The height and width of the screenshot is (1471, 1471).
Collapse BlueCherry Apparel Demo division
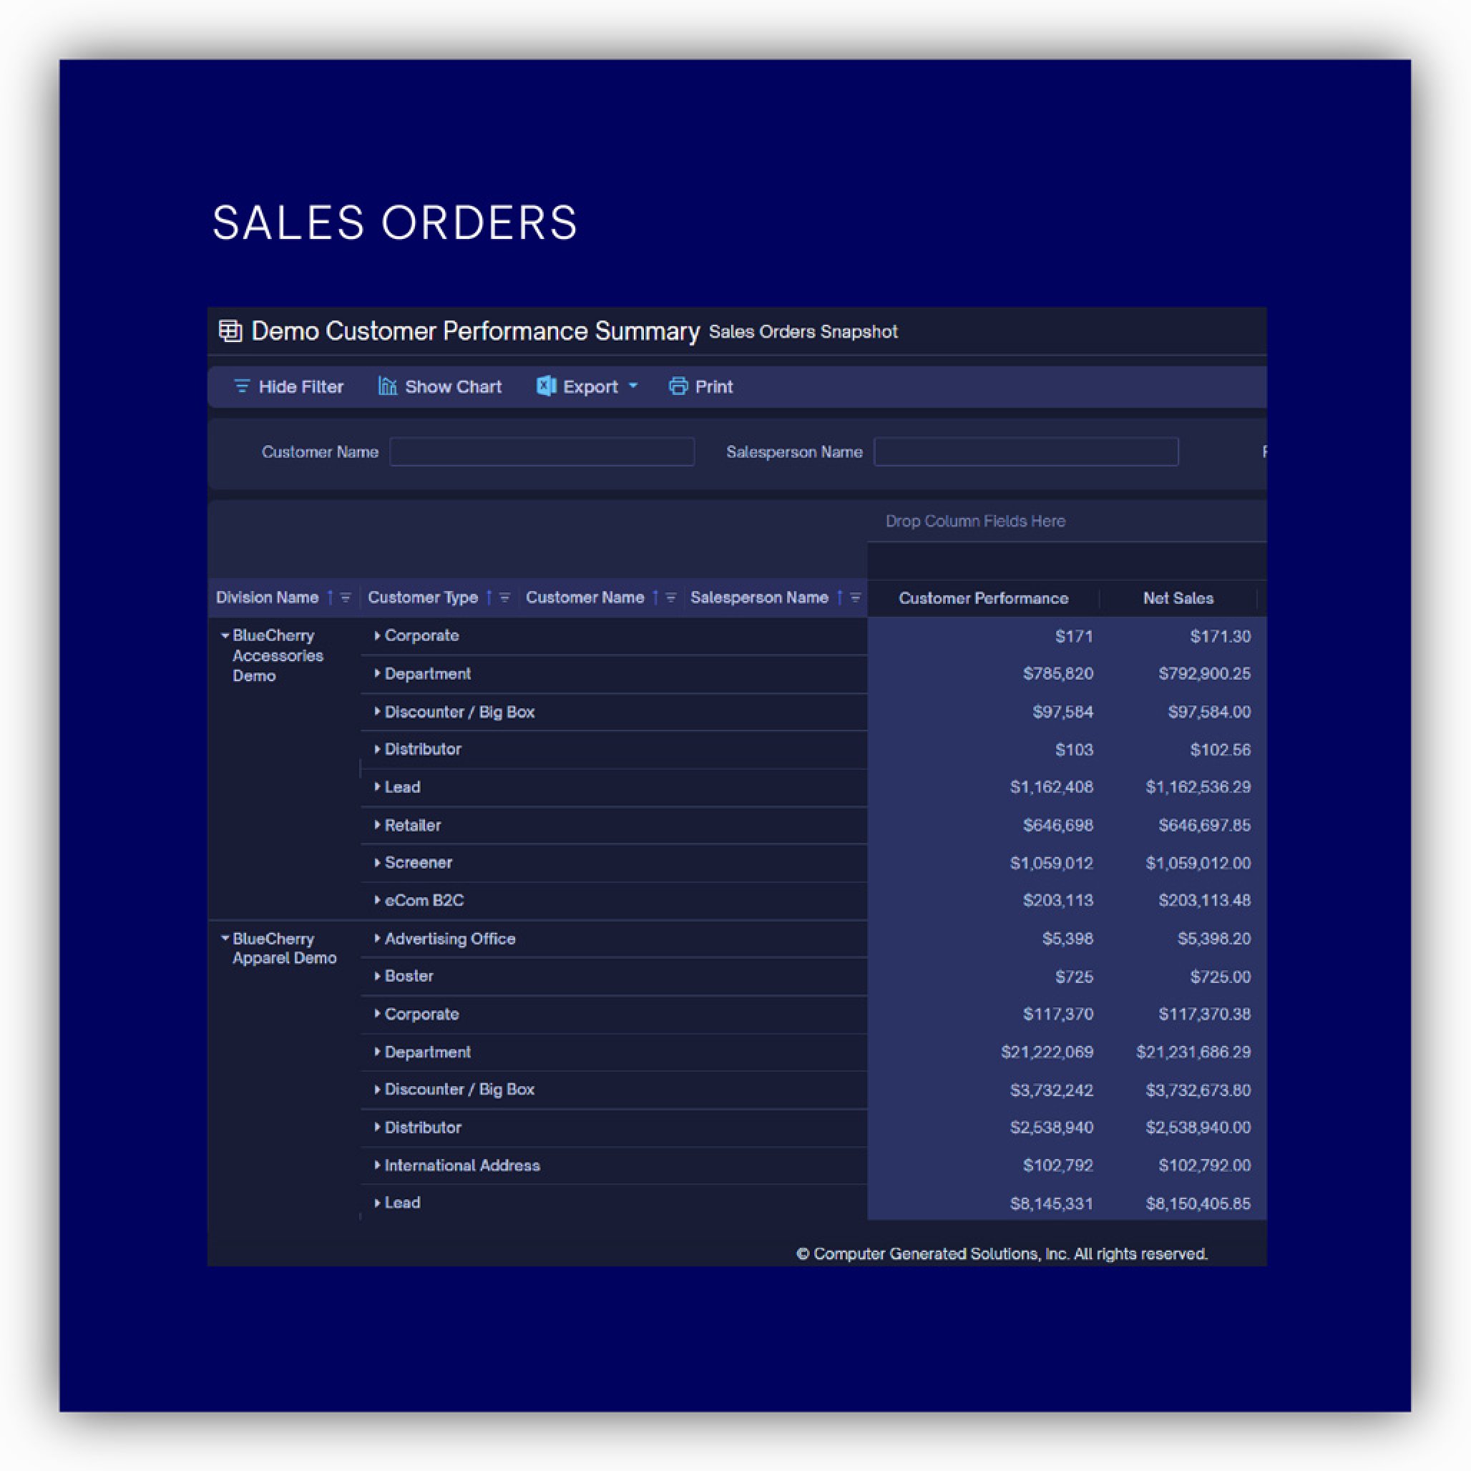pyautogui.click(x=225, y=938)
